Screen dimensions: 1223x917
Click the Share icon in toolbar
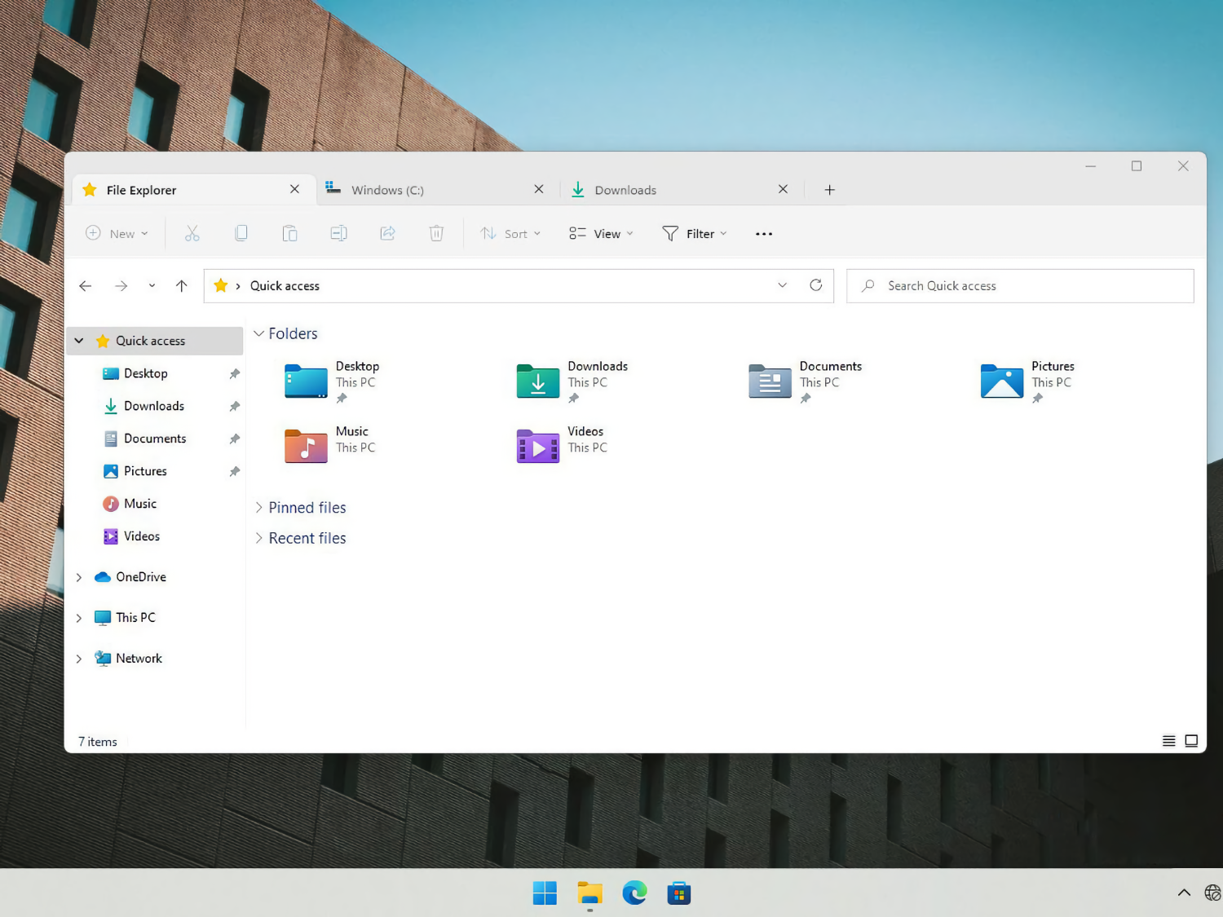(x=387, y=234)
